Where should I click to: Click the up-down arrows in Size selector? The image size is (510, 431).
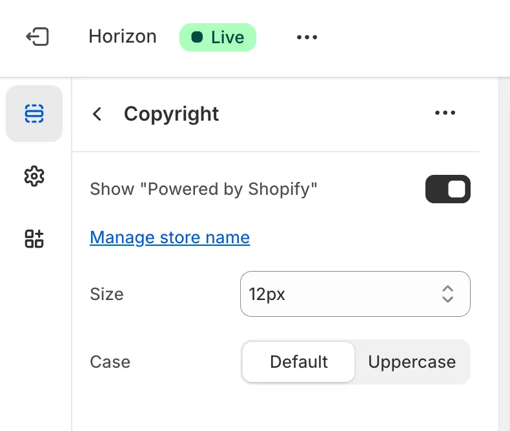pos(447,294)
